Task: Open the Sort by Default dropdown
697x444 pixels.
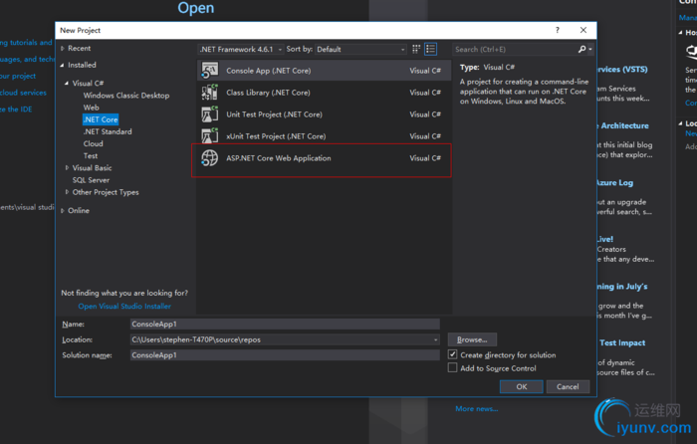Action: [x=360, y=50]
